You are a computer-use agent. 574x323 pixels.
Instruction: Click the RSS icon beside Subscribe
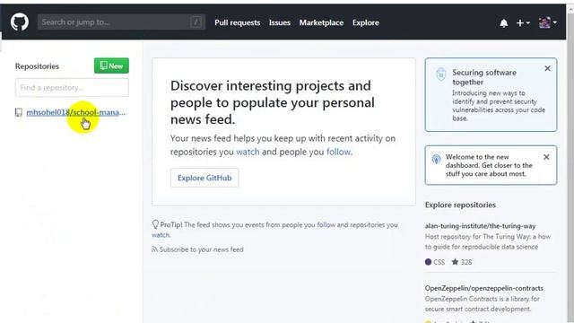(155, 249)
